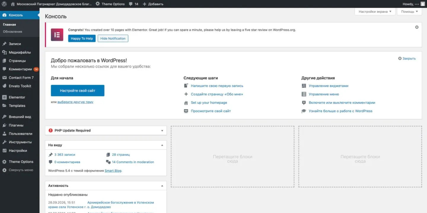Image resolution: width=427 pixels, height=213 pixels.
Task: Open the Set up your homepage link
Action: 209,103
